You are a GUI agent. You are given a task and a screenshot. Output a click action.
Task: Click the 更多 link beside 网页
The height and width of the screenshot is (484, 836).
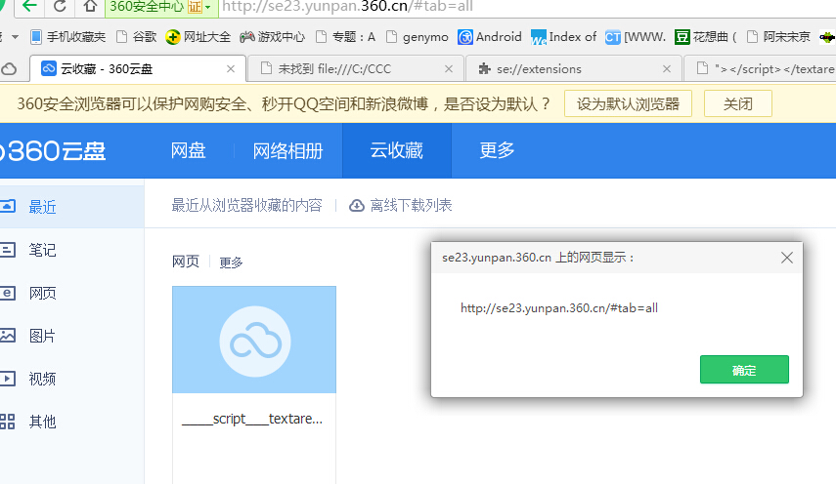pyautogui.click(x=231, y=262)
